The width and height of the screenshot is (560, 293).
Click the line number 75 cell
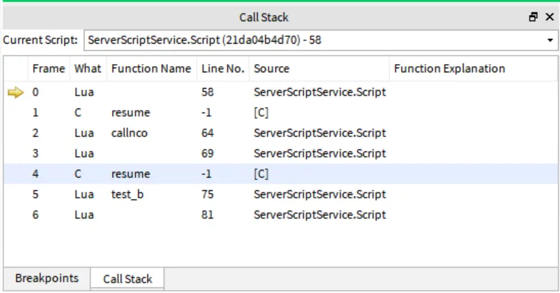[208, 195]
